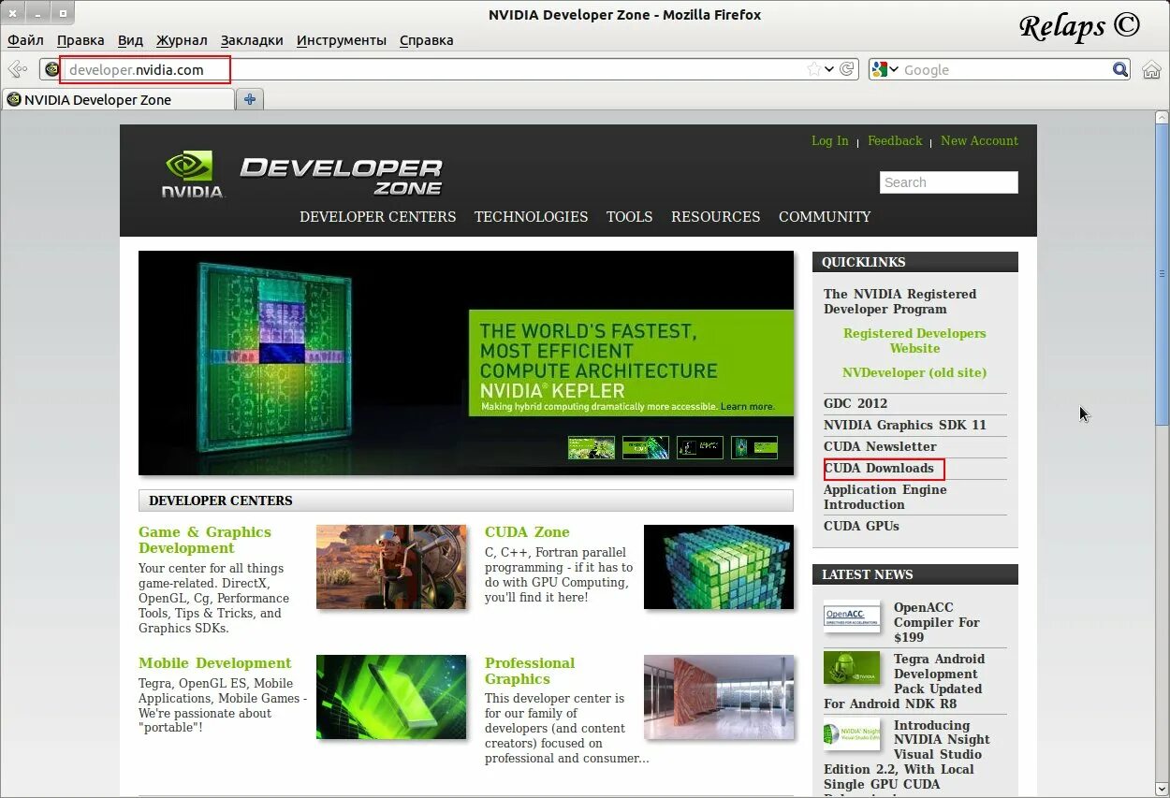The image size is (1170, 798).
Task: Click the search magnifier icon in Firefox
Action: (x=1120, y=69)
